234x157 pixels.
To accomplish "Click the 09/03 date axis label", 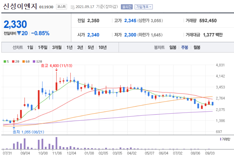I will [210, 153].
